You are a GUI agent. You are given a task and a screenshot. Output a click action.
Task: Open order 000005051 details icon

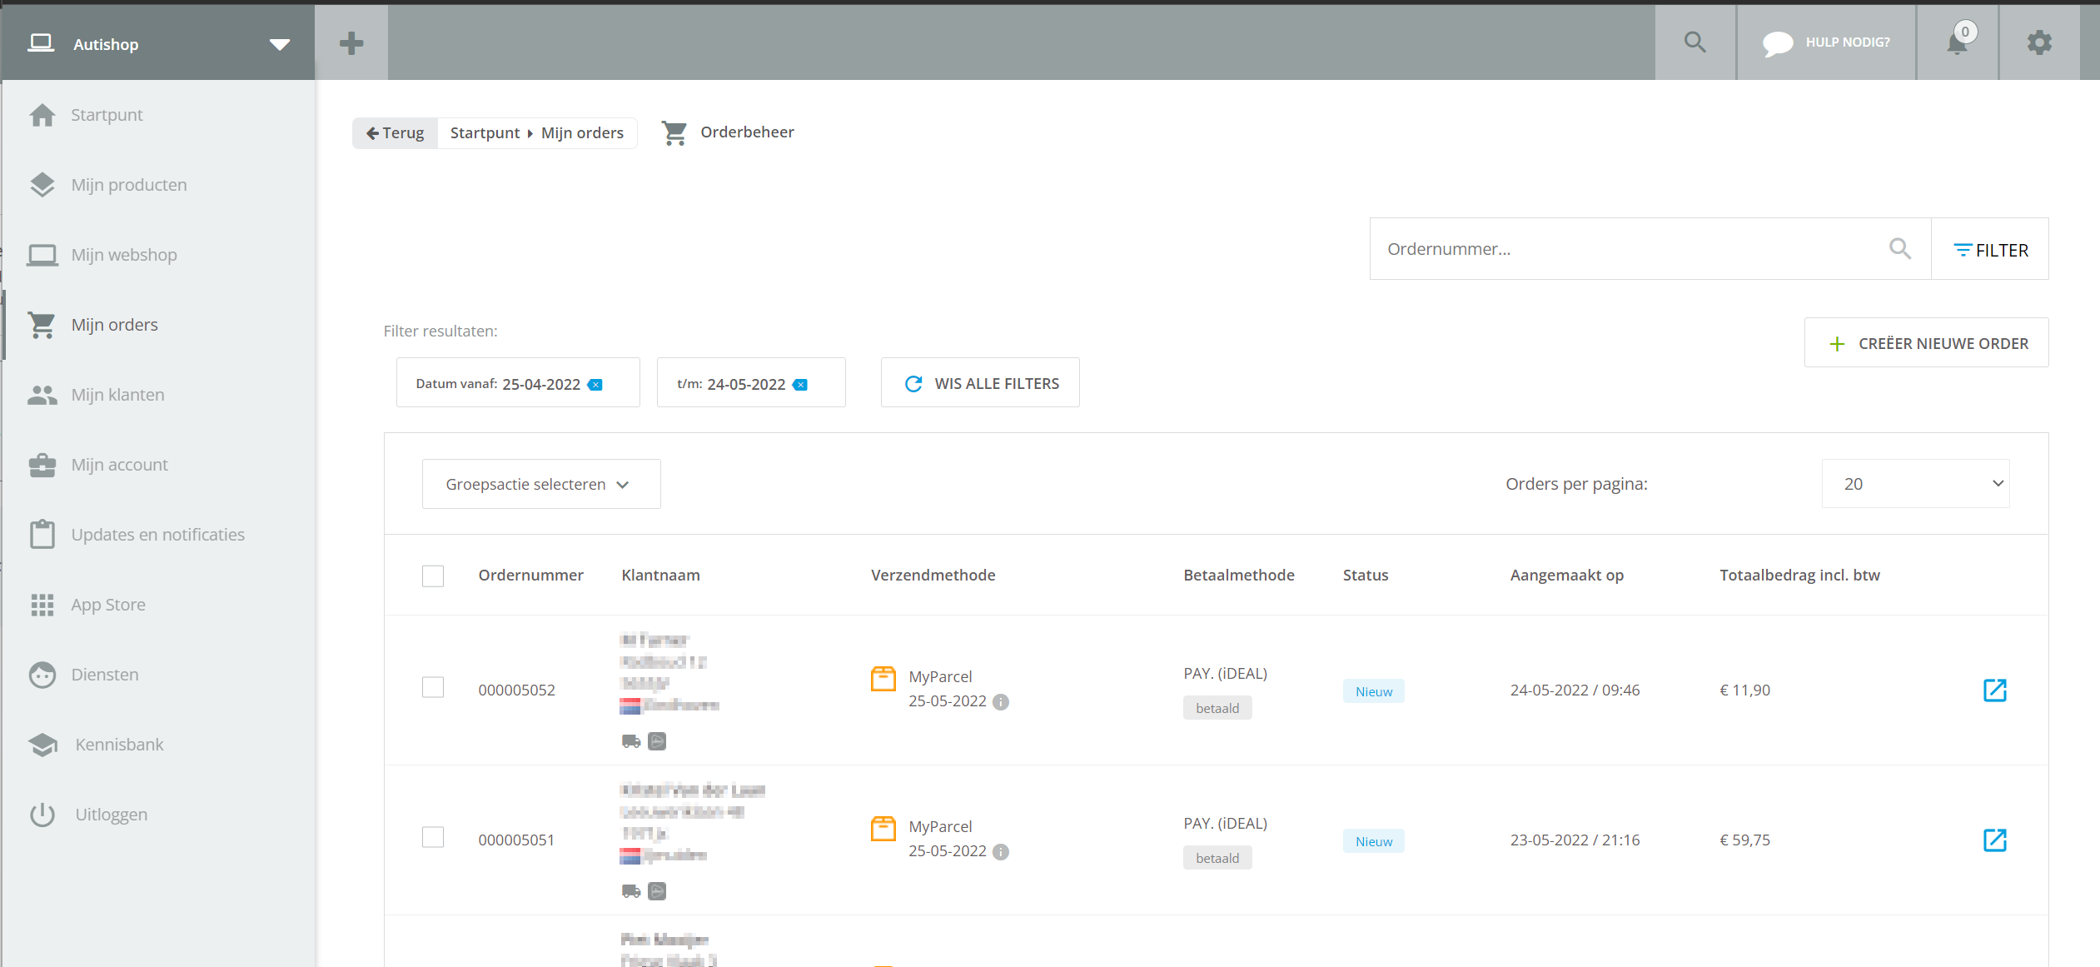[x=1994, y=840]
